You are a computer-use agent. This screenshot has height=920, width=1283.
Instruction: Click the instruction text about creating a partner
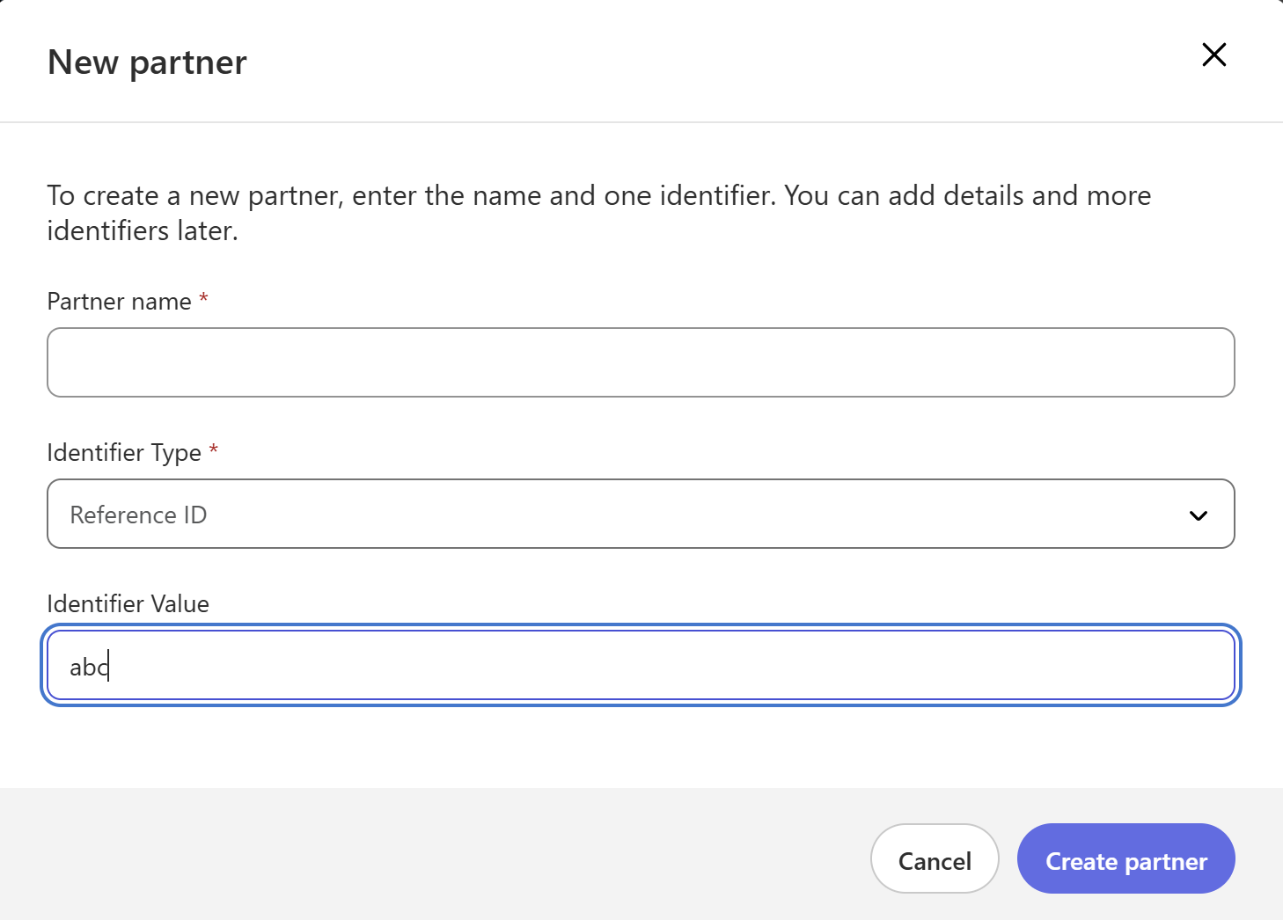point(598,213)
